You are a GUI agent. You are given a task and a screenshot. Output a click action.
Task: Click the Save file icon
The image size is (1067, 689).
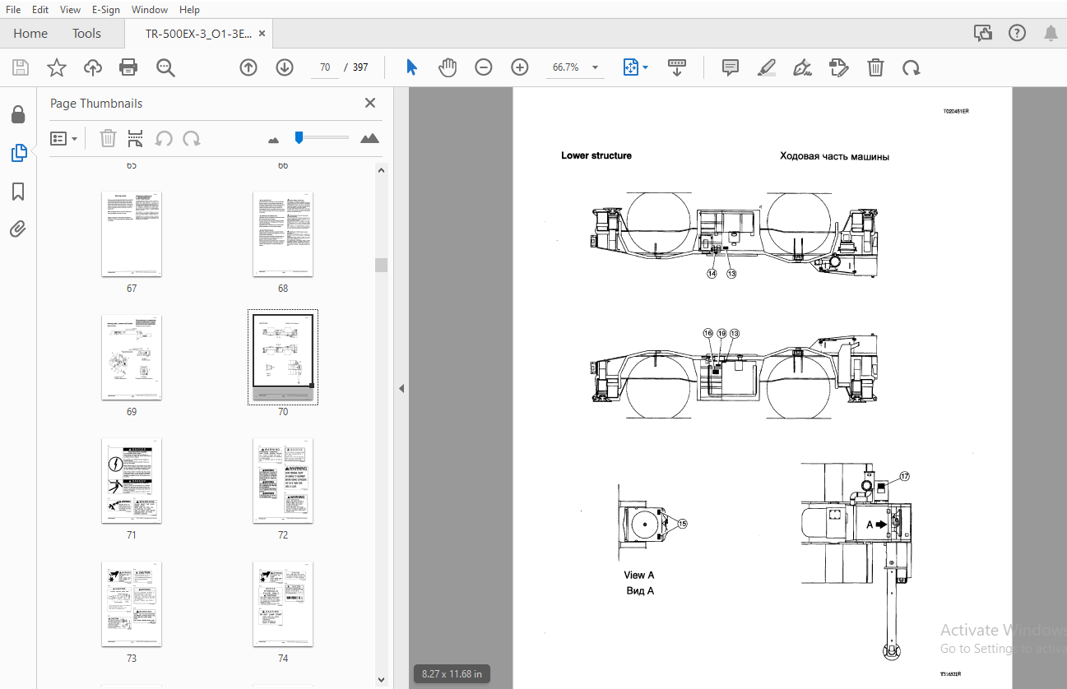(20, 67)
